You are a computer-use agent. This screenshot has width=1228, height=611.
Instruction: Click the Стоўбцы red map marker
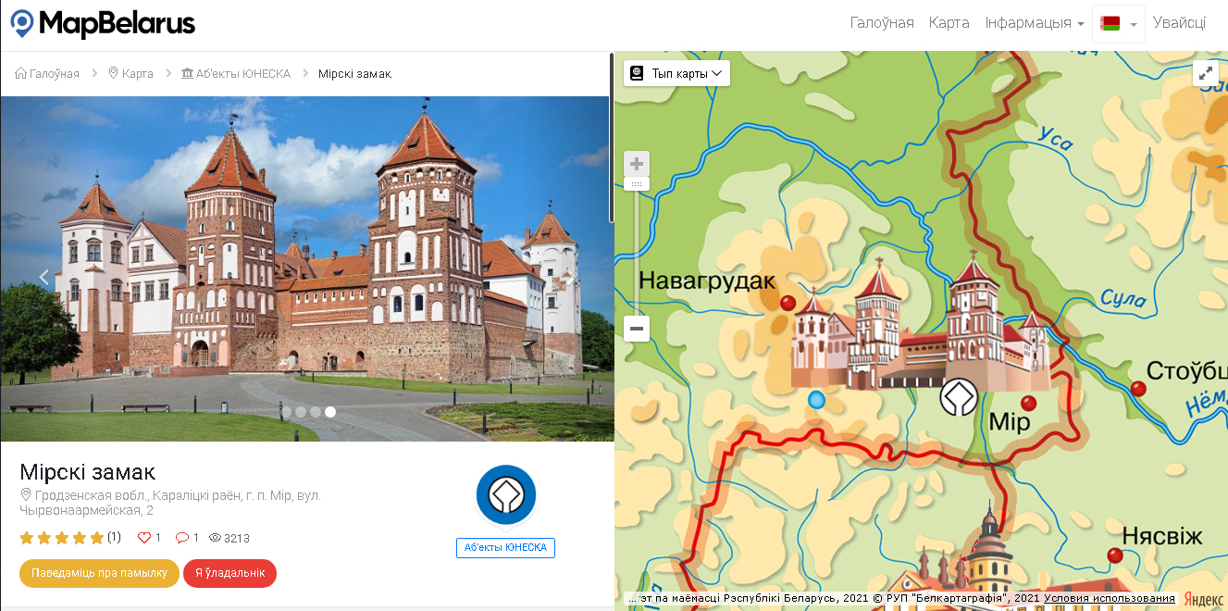pyautogui.click(x=1138, y=389)
